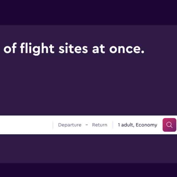Click the headline text 'of flight sites at once.'

pyautogui.click(x=74, y=49)
